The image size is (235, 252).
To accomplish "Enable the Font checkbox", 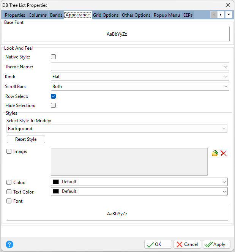I will (9, 201).
